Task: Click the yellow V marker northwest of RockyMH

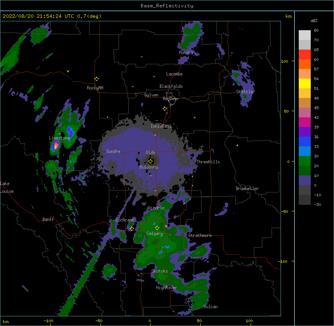Action: (x=68, y=71)
